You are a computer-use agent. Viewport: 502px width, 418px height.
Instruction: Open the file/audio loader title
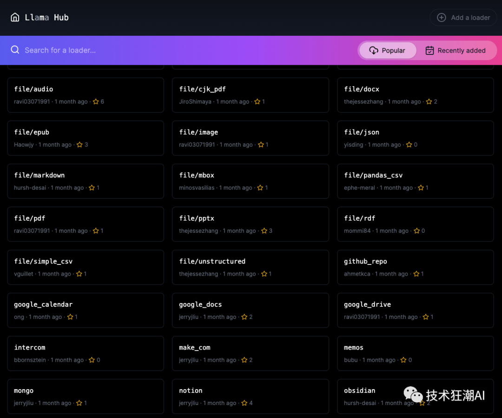click(33, 89)
